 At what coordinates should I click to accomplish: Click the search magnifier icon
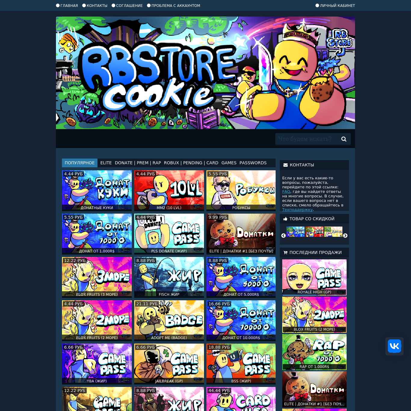344,139
